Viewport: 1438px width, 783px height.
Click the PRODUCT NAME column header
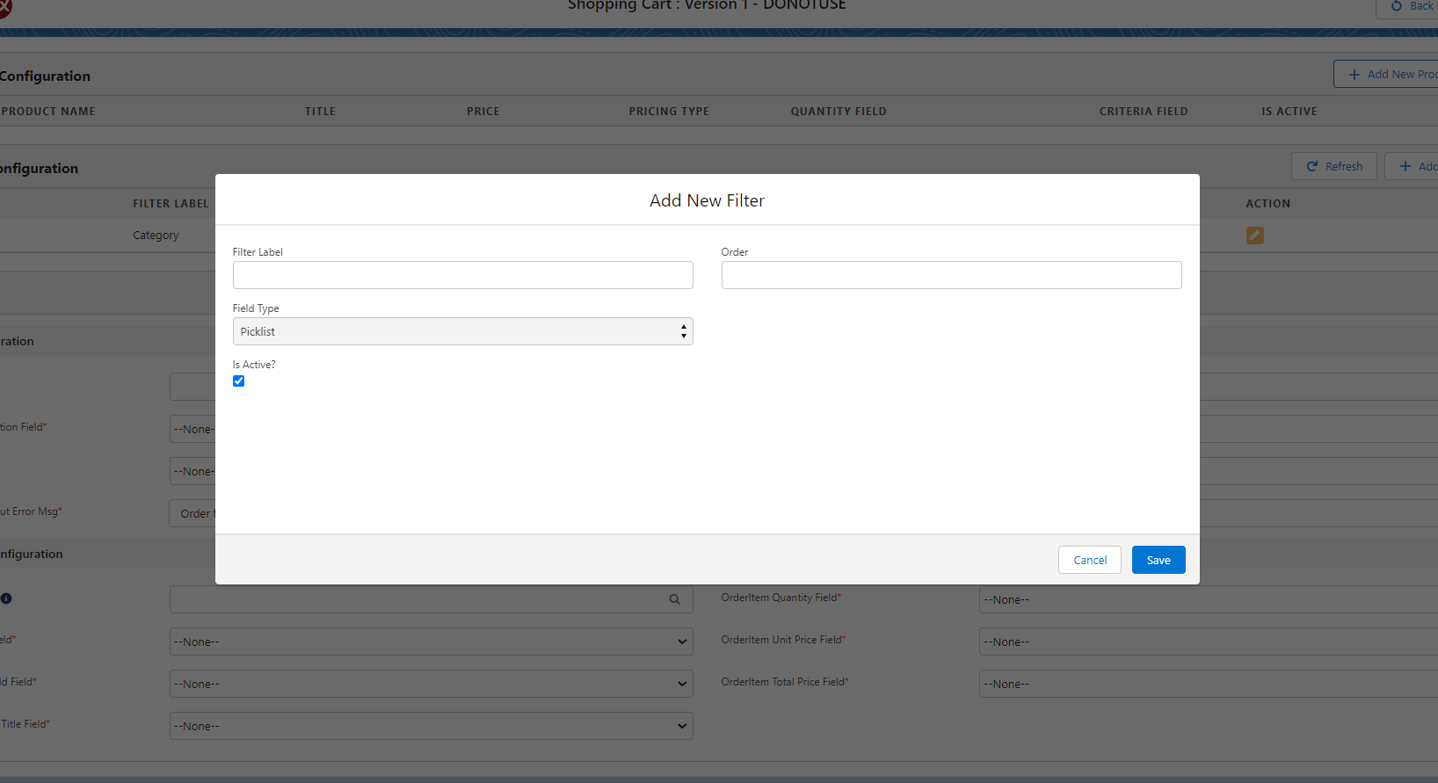pos(48,112)
